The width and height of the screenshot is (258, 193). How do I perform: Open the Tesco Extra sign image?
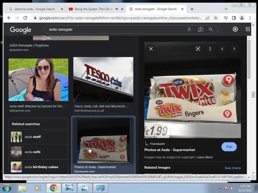[x=103, y=80]
